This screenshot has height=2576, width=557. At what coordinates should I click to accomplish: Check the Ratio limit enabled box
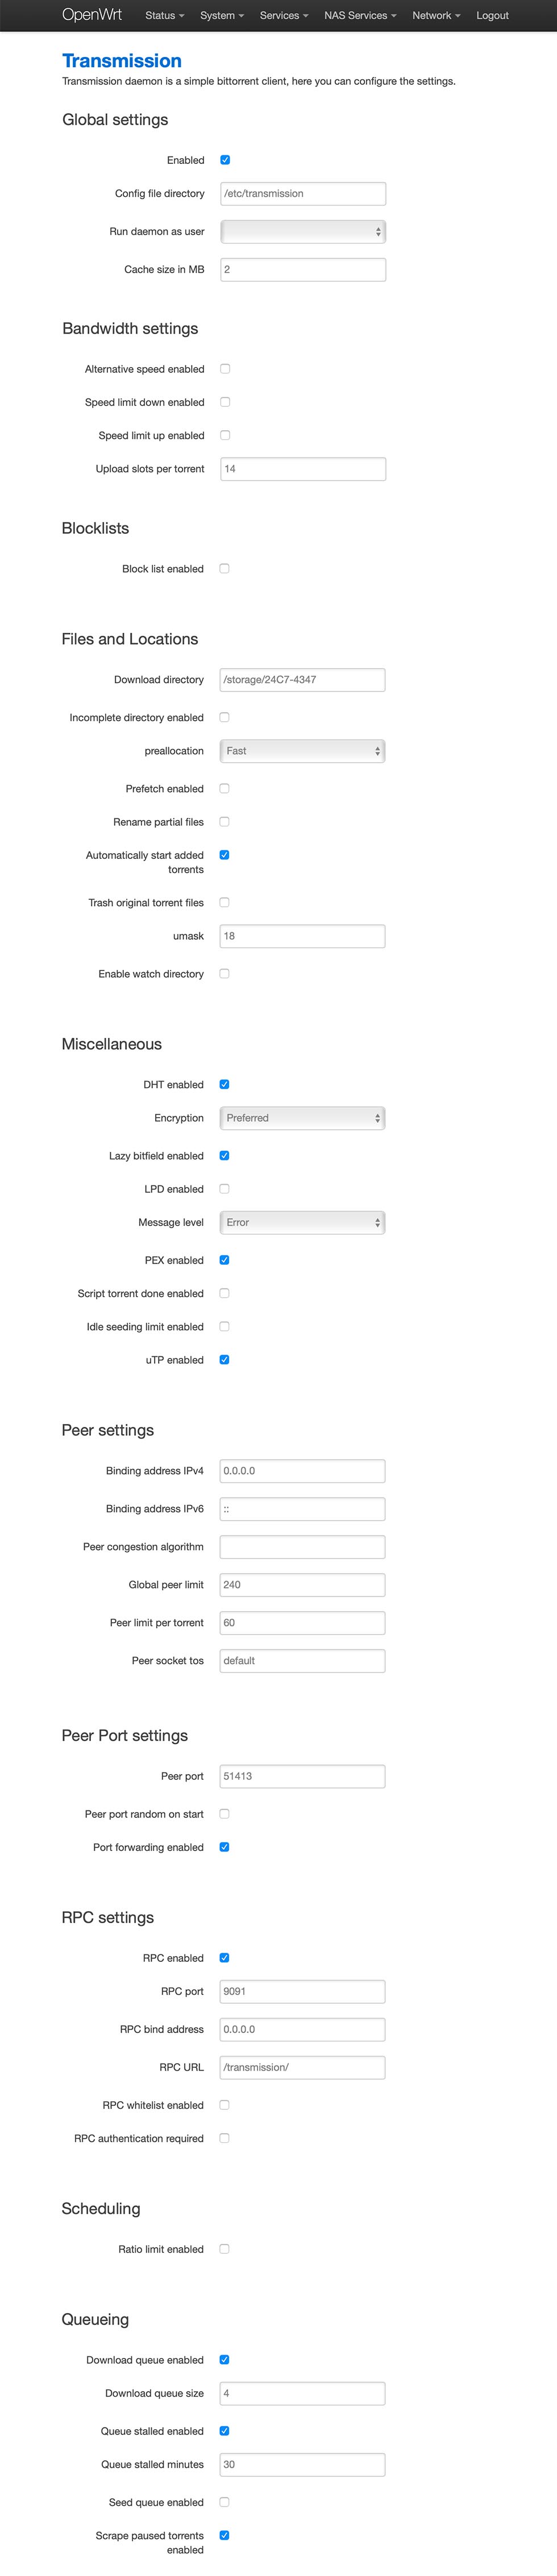225,2249
